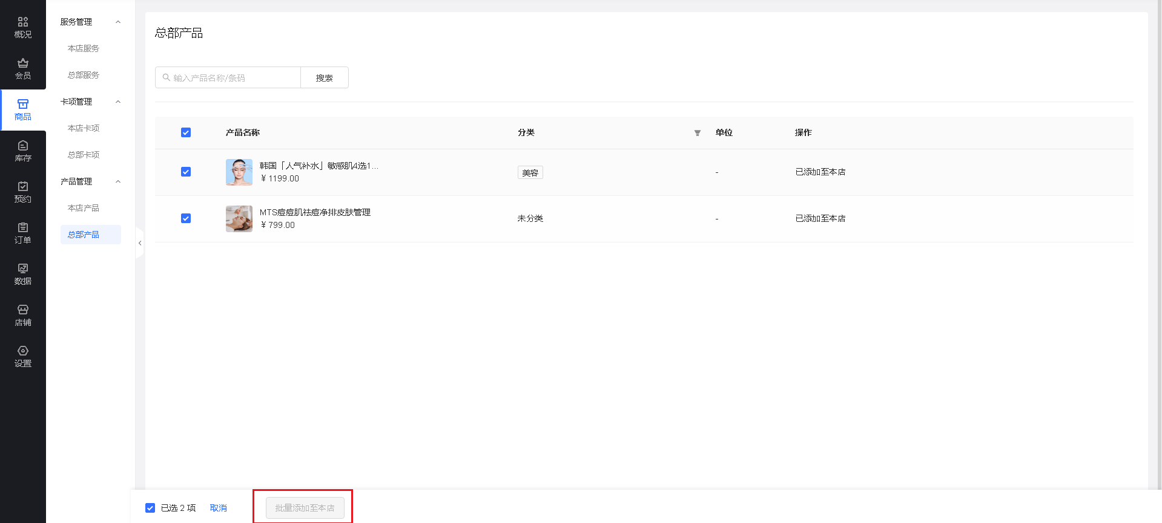Collapse the sidebar with the arrow handle
Viewport: 1162px width, 523px height.
(x=140, y=243)
